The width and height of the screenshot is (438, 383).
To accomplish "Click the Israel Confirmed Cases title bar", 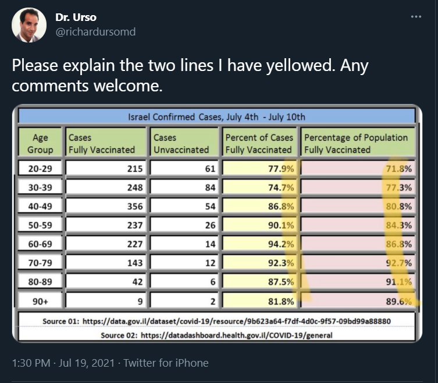I will (217, 116).
